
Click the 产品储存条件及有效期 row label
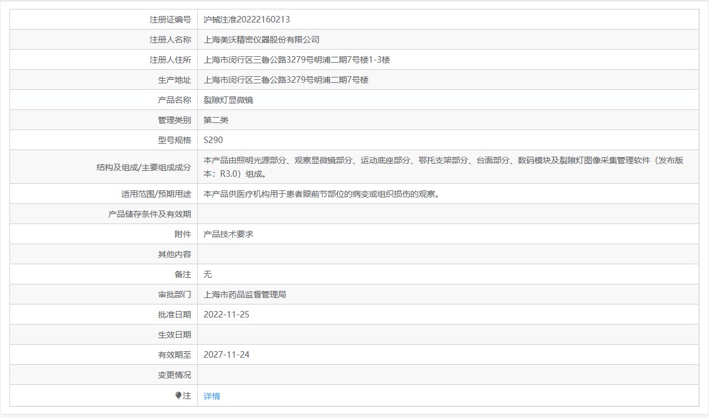[x=149, y=214]
